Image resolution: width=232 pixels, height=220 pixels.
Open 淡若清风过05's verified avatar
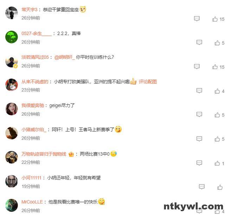pos(12,62)
